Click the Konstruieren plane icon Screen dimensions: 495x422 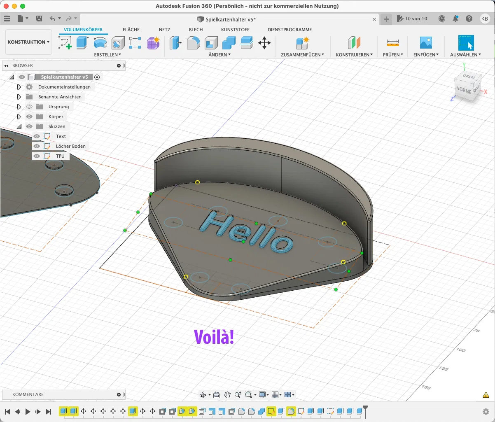coord(354,43)
